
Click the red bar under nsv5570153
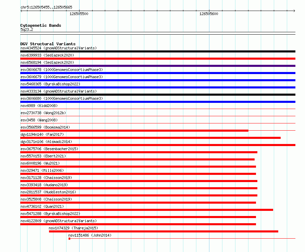coord(137,159)
